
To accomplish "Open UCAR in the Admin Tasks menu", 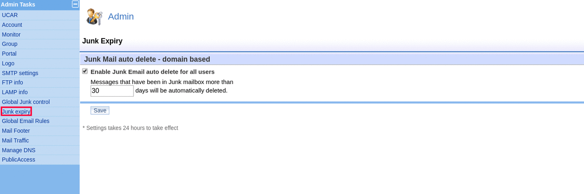I will pyautogui.click(x=10, y=15).
